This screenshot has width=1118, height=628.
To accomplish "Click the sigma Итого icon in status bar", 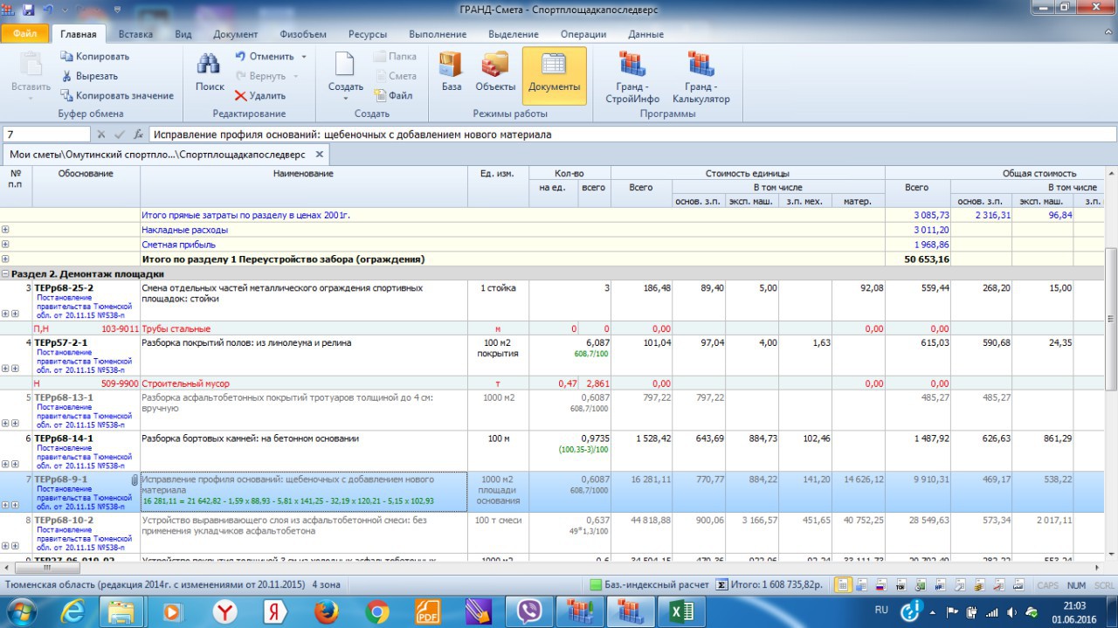I will [x=722, y=585].
